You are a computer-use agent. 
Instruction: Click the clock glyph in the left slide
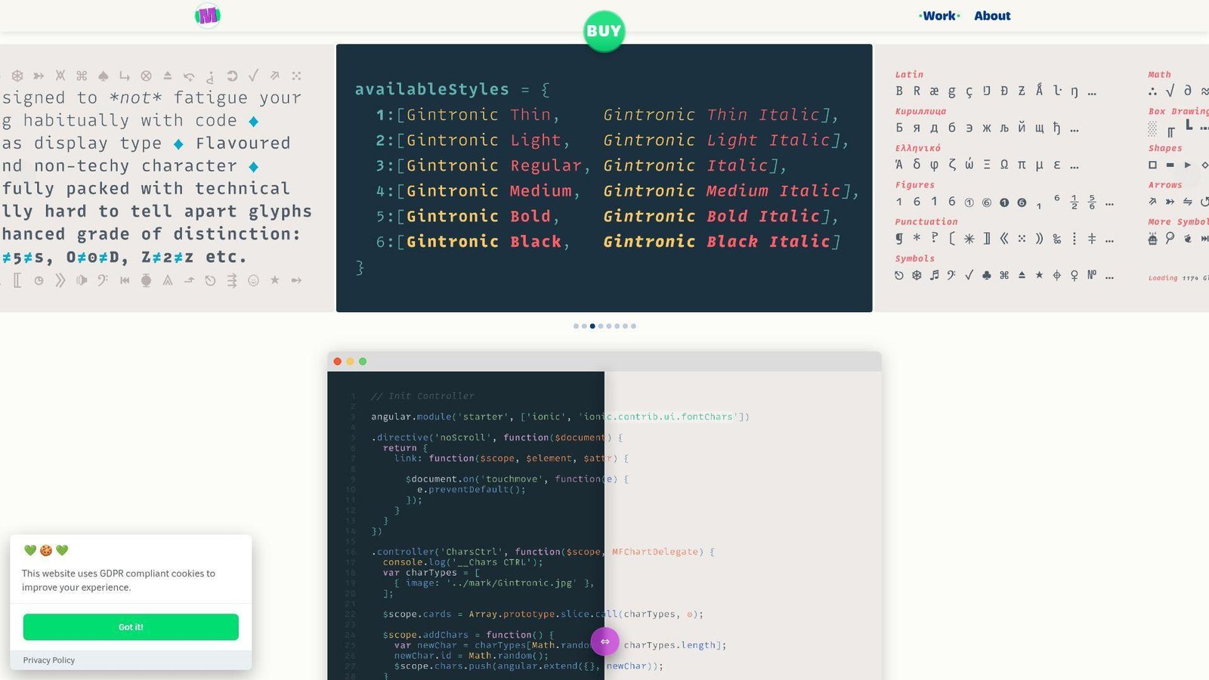(39, 280)
